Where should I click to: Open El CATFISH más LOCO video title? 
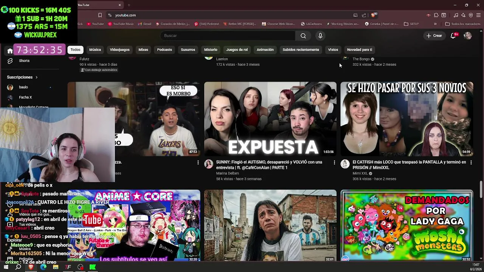point(409,165)
